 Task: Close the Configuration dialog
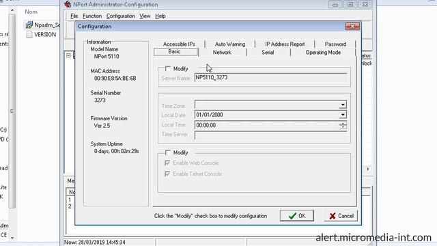pos(352,26)
